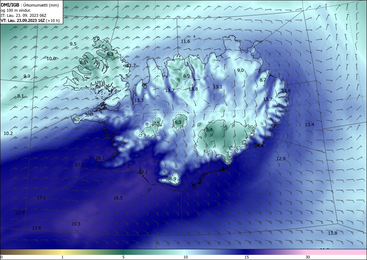This screenshot has width=367, height=260.
Task: Click the 13.4 value label
Action: [309, 125]
